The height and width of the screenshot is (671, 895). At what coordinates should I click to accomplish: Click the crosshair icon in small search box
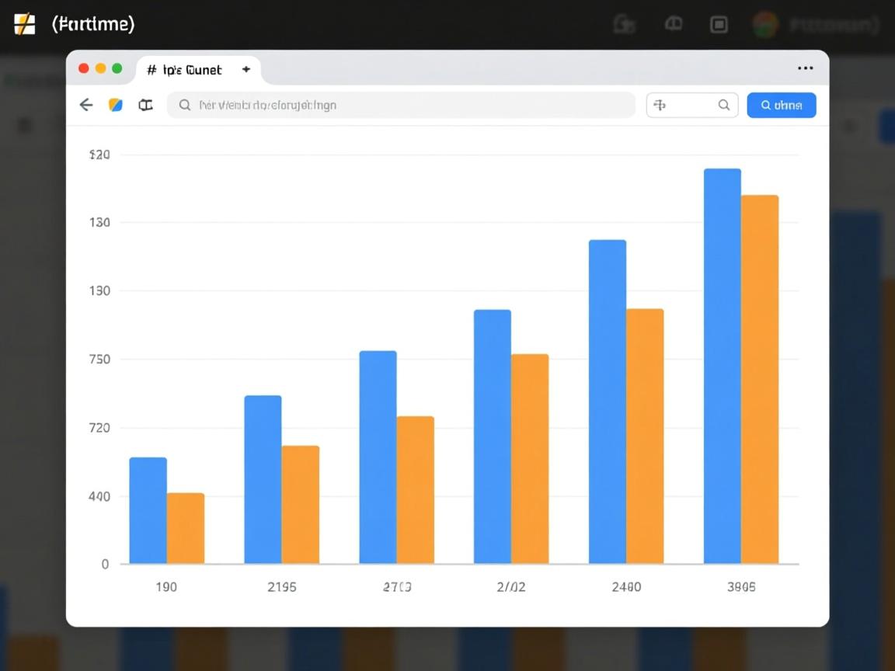[660, 105]
